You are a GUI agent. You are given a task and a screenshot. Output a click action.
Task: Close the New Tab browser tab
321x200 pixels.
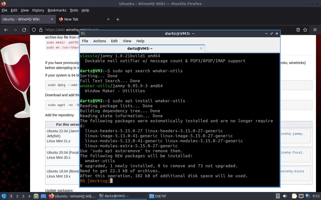pos(108,19)
